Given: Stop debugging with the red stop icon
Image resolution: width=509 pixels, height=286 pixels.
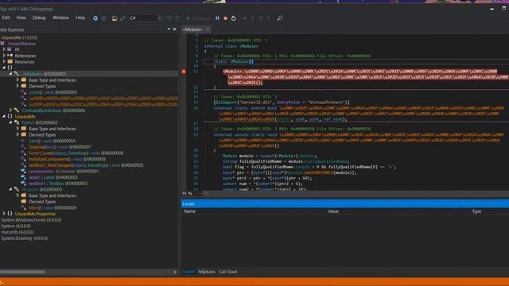Looking at the screenshot, I should point(225,18).
